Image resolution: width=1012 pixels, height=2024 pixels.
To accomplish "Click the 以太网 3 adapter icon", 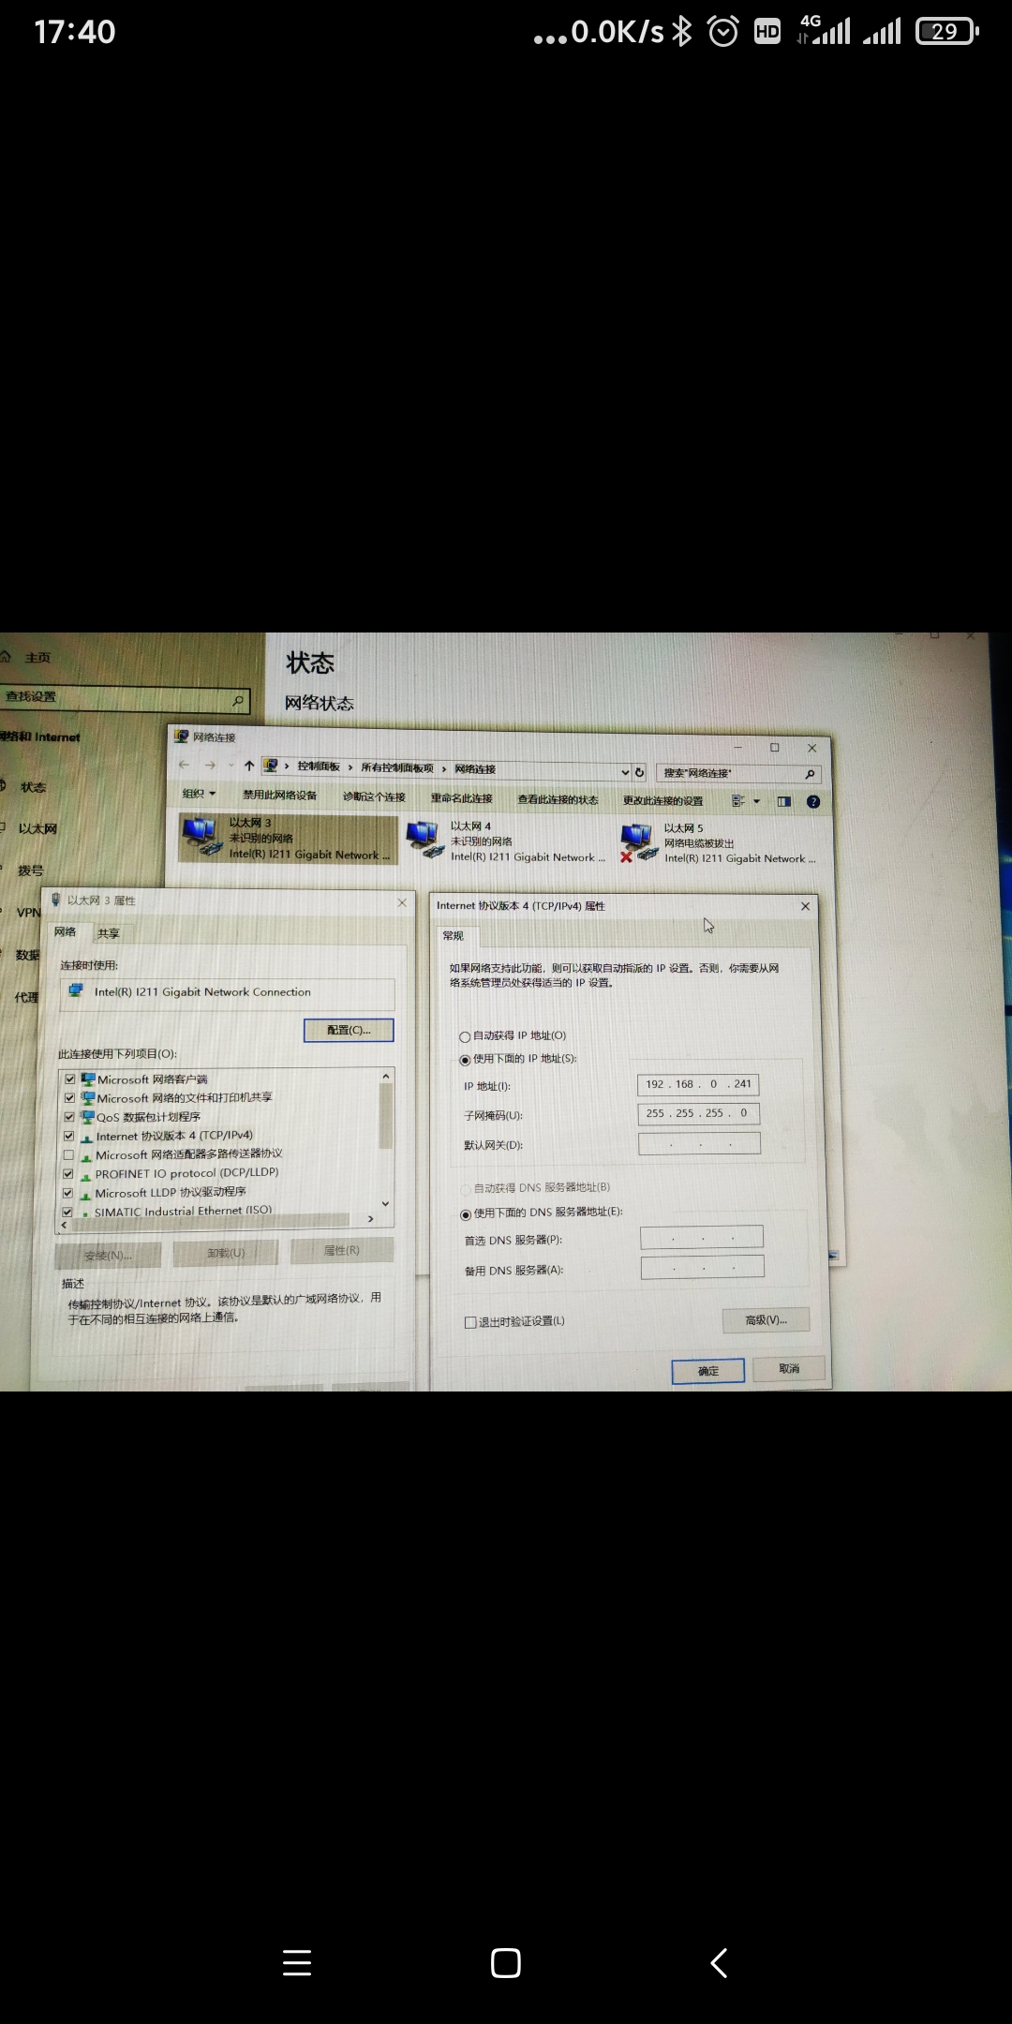I will 201,837.
